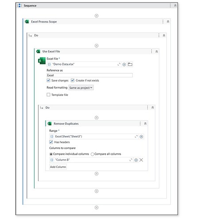Enable the Template file checkbox
Screen dimensions: 200x221
(x=48, y=95)
